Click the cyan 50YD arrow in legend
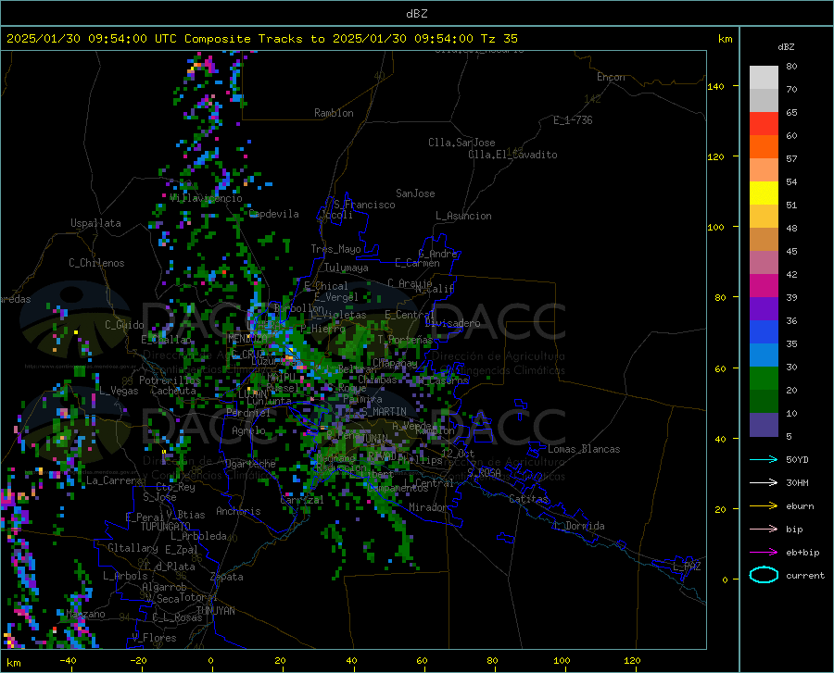 pos(764,459)
